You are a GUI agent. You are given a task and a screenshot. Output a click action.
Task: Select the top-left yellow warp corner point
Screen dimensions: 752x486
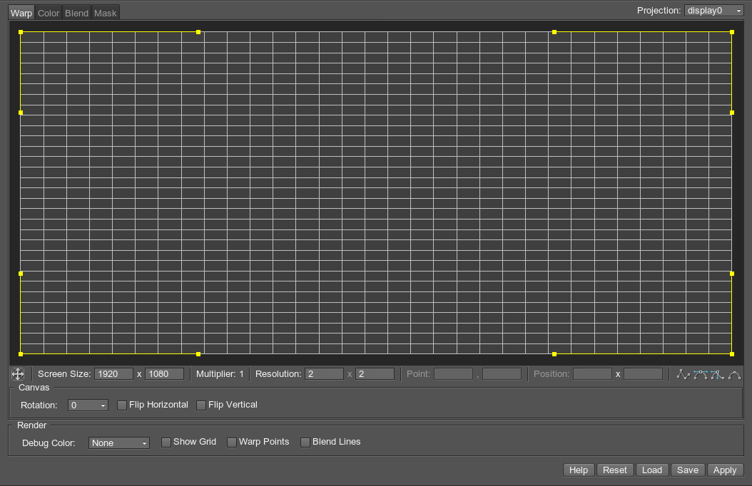coord(21,32)
